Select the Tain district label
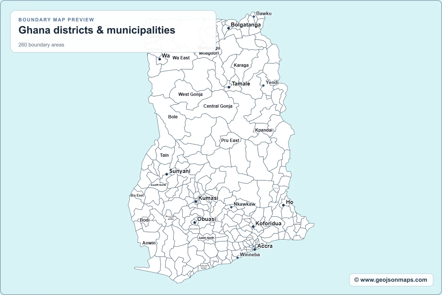 [x=164, y=155]
